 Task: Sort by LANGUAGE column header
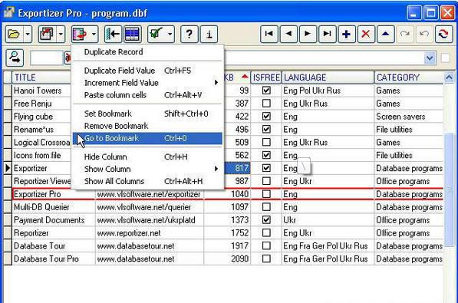click(x=328, y=77)
